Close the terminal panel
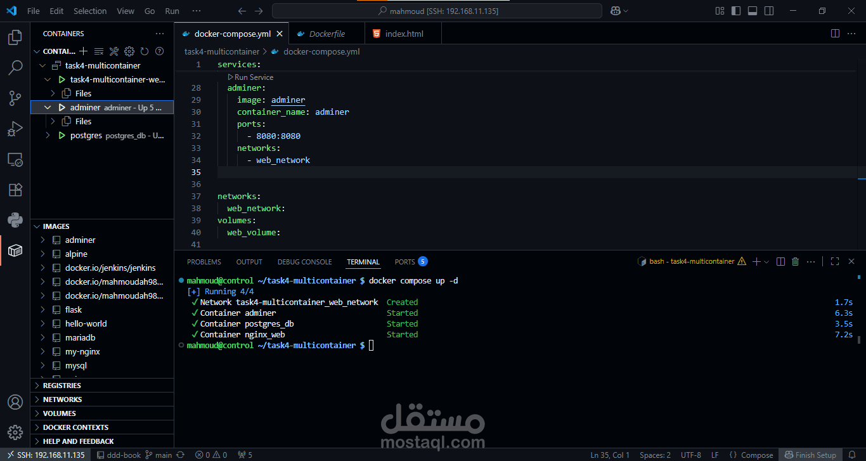This screenshot has height=461, width=866. tap(852, 261)
